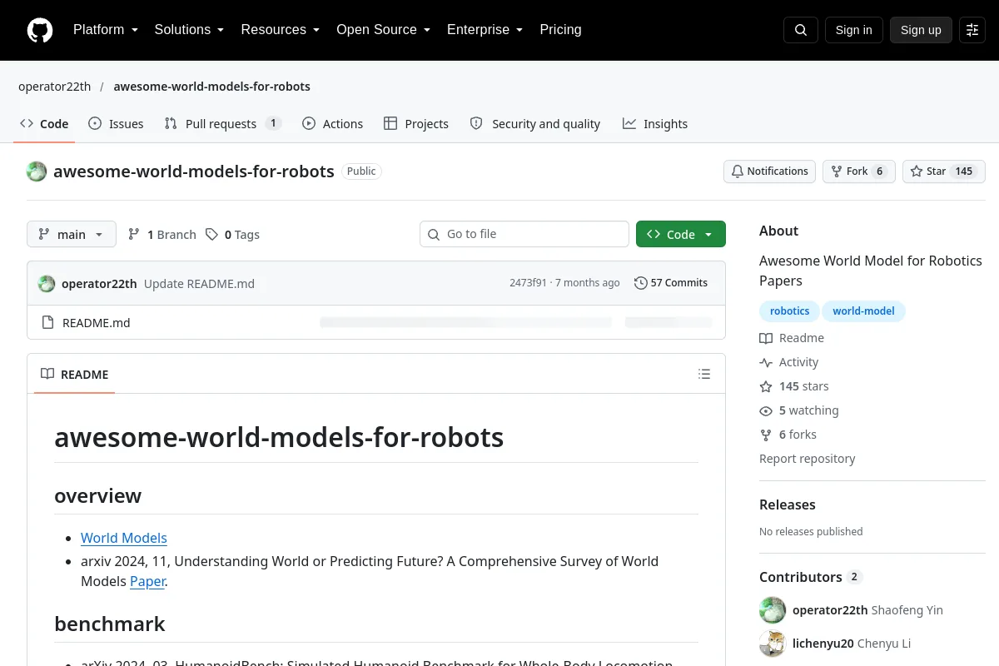Fork the repository
The image size is (999, 666).
[859, 171]
